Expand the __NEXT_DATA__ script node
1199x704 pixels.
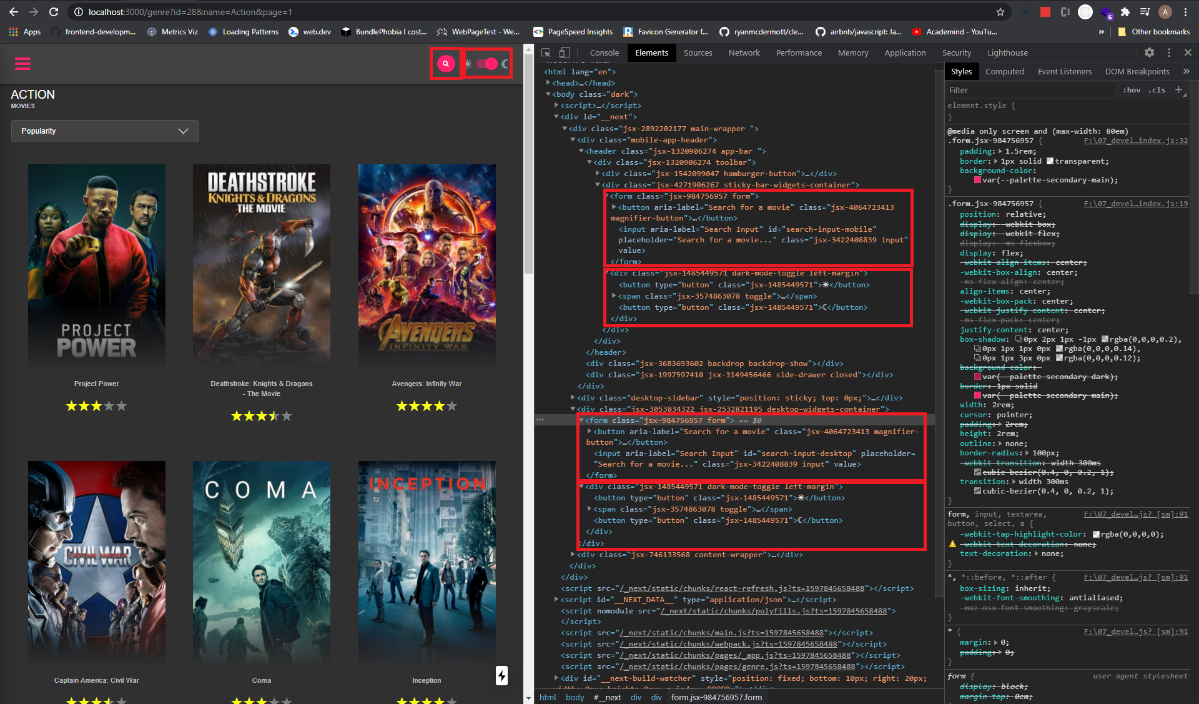[x=556, y=600]
